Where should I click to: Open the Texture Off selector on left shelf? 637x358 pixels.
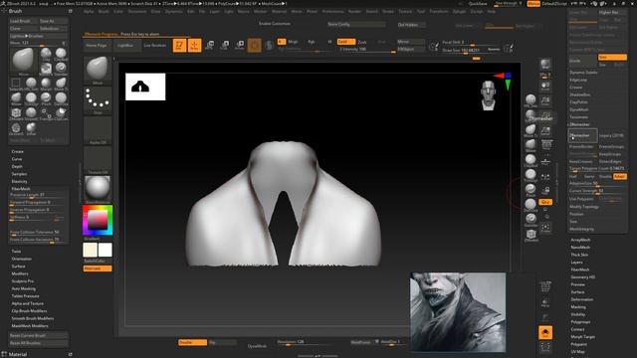click(x=98, y=160)
